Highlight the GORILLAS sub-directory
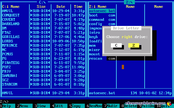174x108 pixels. pos(11,37)
